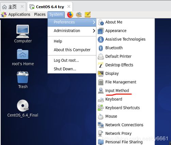Viewport: 171px width, 145px height.
Task: Click the Keyboard Shortcuts icon
Action: tap(101, 108)
